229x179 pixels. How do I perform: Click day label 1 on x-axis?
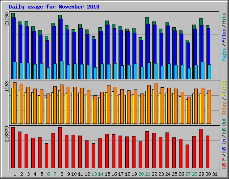15,174
